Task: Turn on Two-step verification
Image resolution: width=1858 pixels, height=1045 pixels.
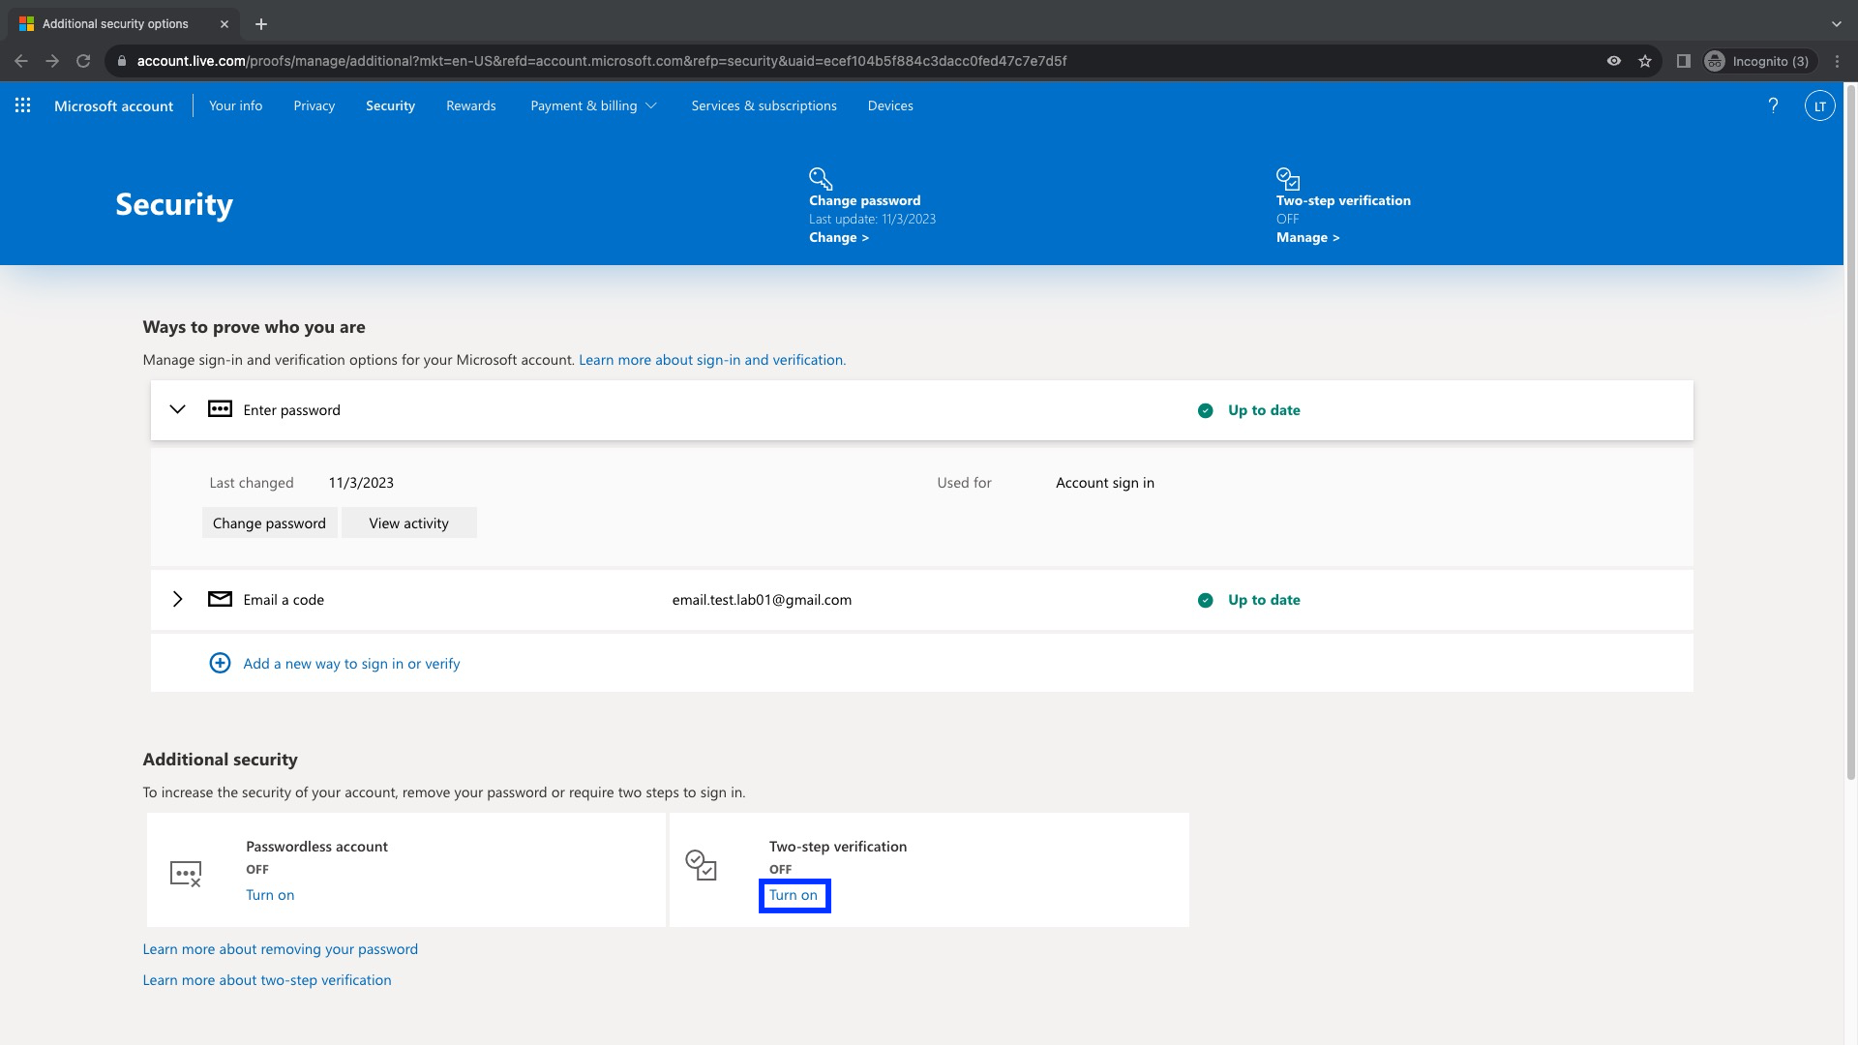Action: [x=793, y=895]
